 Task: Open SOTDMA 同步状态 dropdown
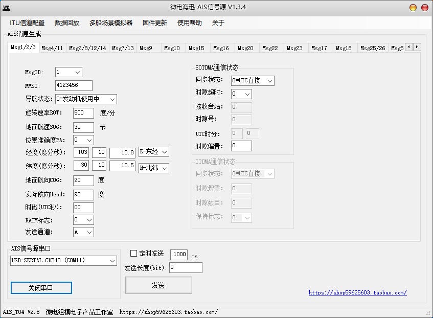(x=253, y=81)
